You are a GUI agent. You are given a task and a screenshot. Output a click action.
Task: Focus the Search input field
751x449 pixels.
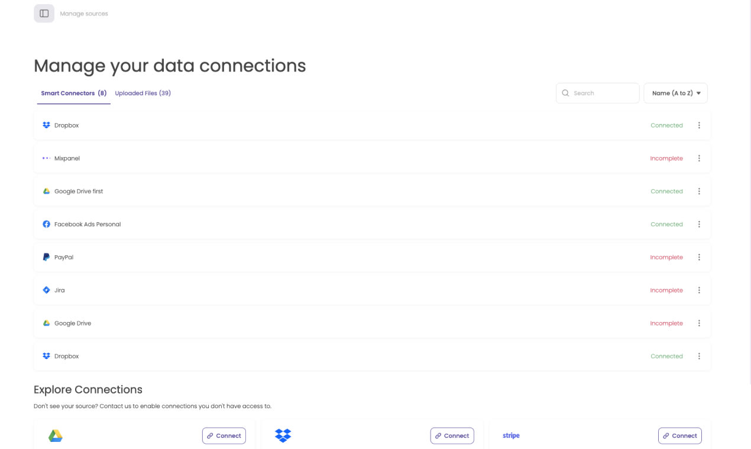coord(597,93)
